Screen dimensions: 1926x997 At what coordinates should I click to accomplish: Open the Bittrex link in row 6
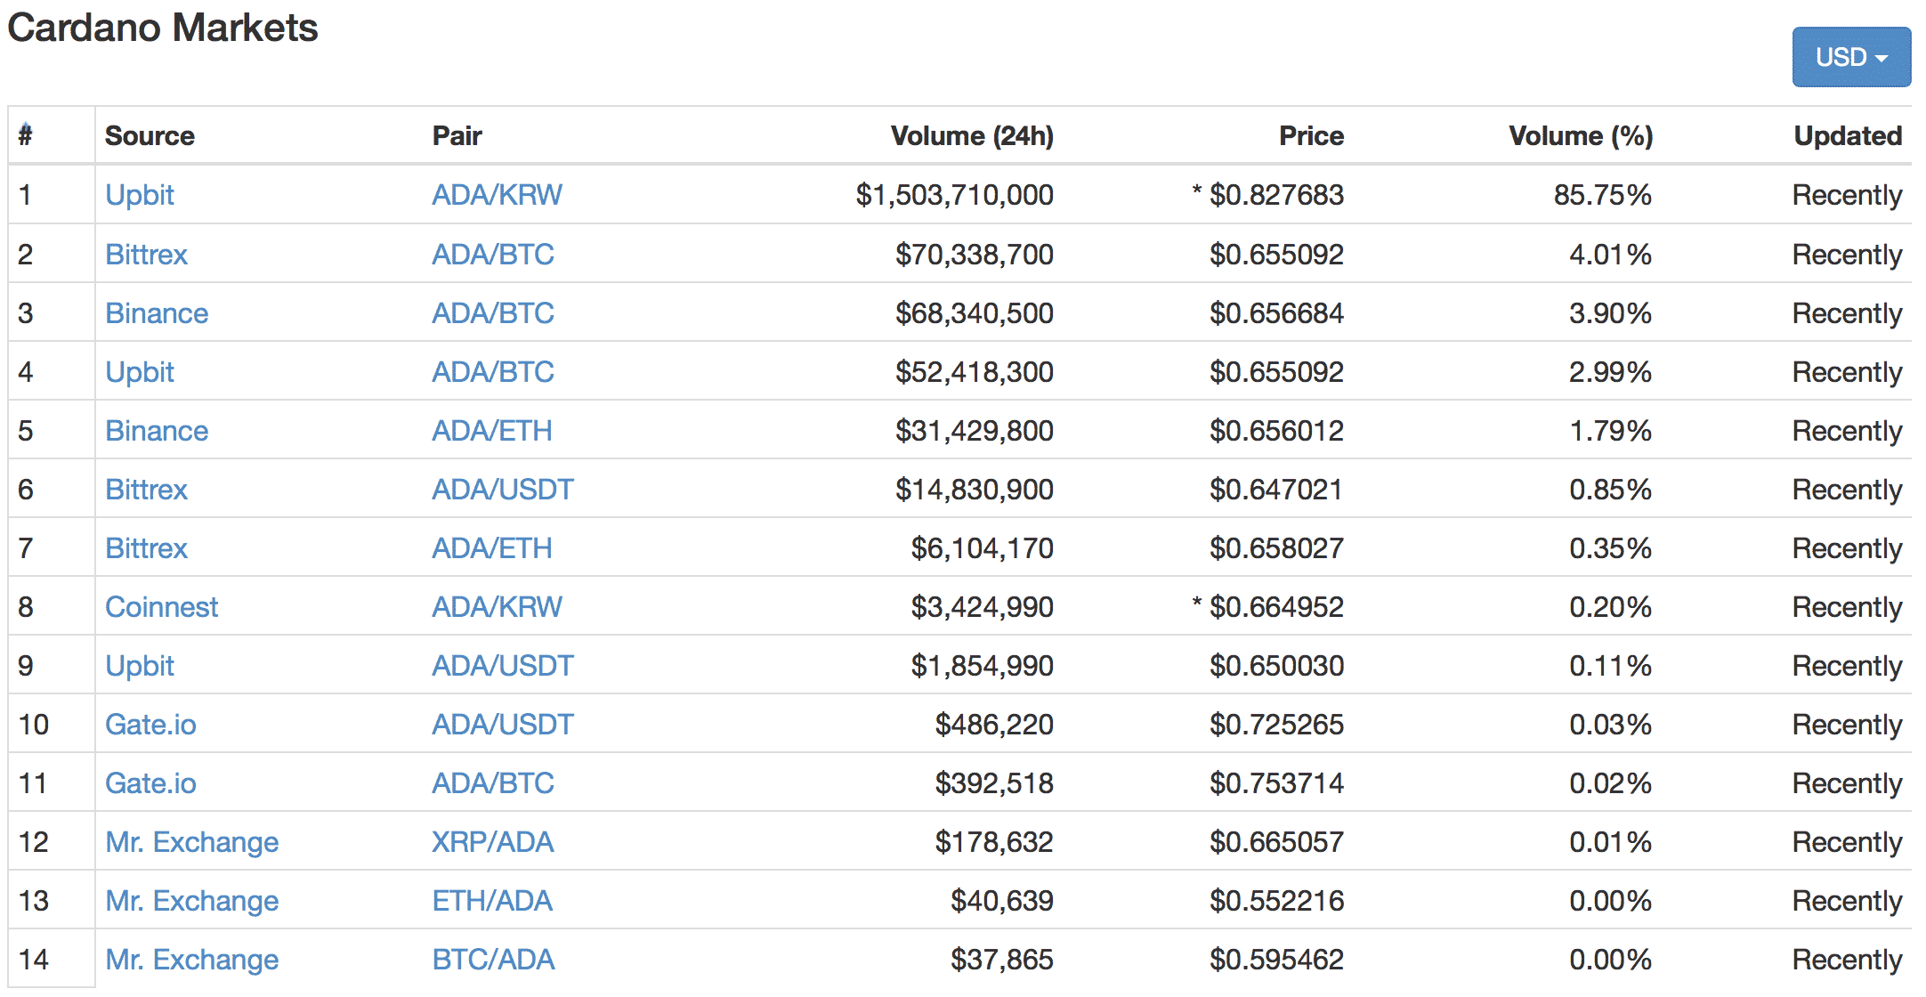click(x=146, y=490)
